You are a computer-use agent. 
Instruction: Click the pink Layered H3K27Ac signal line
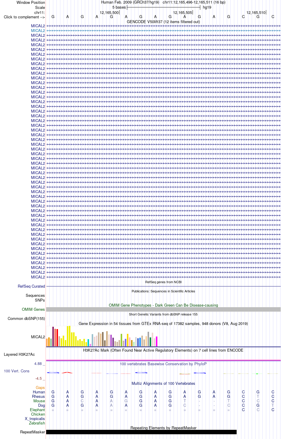coord(163,360)
